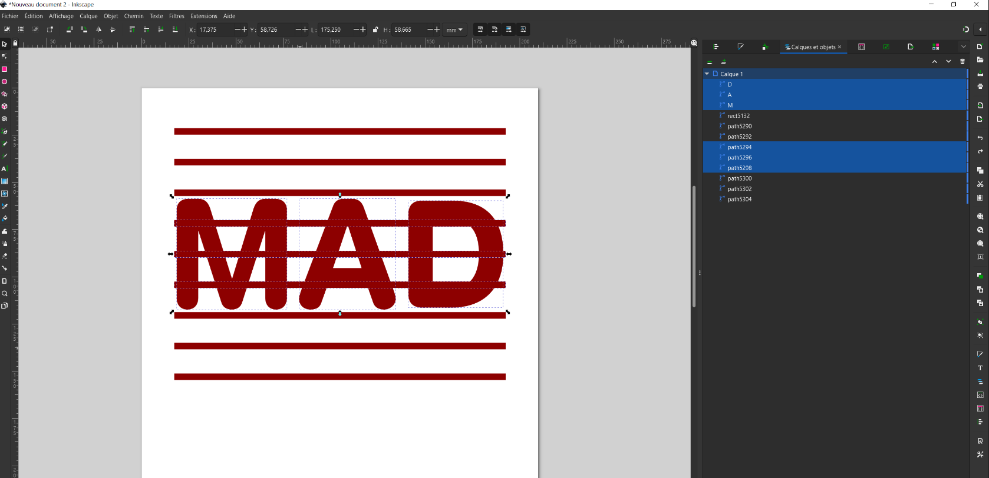Screen dimensions: 989x478
Task: Toggle scale rounded corners option
Action: click(495, 29)
